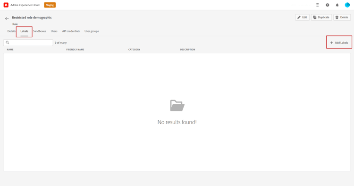Click the empty folder illustration
This screenshot has height=186, width=354.
point(177,105)
